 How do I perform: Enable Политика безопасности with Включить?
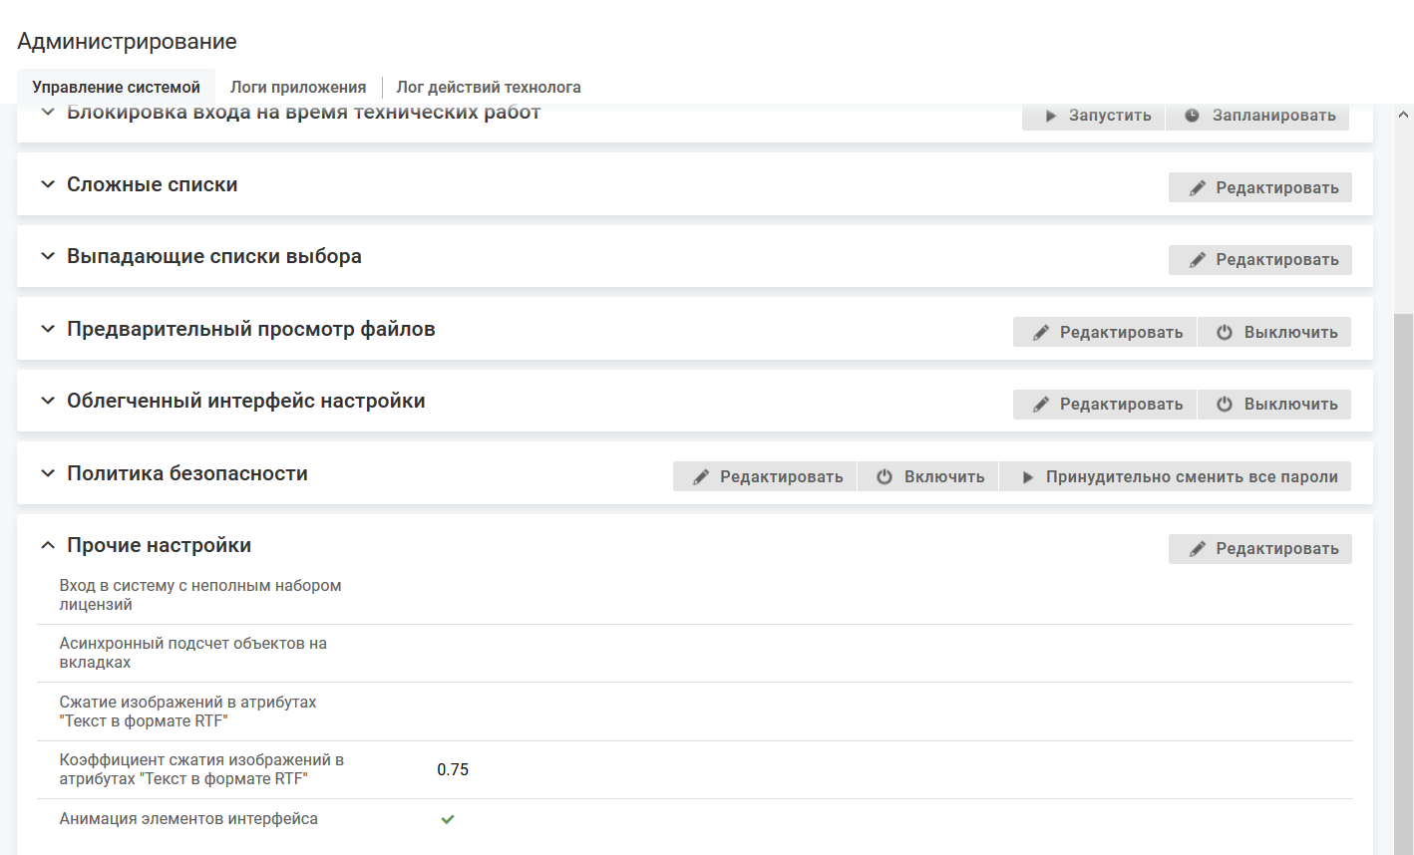point(930,477)
